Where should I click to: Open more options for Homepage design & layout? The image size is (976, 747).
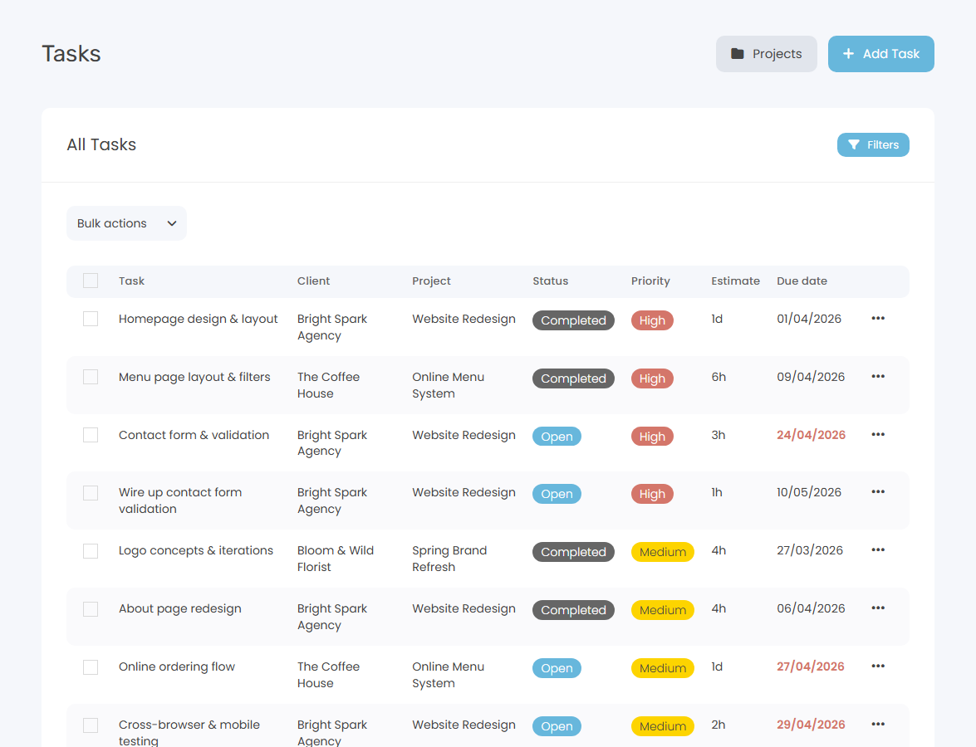(x=878, y=319)
